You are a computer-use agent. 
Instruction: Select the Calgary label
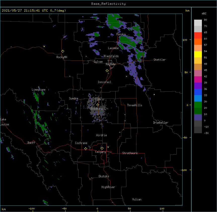pyautogui.click(x=101, y=152)
